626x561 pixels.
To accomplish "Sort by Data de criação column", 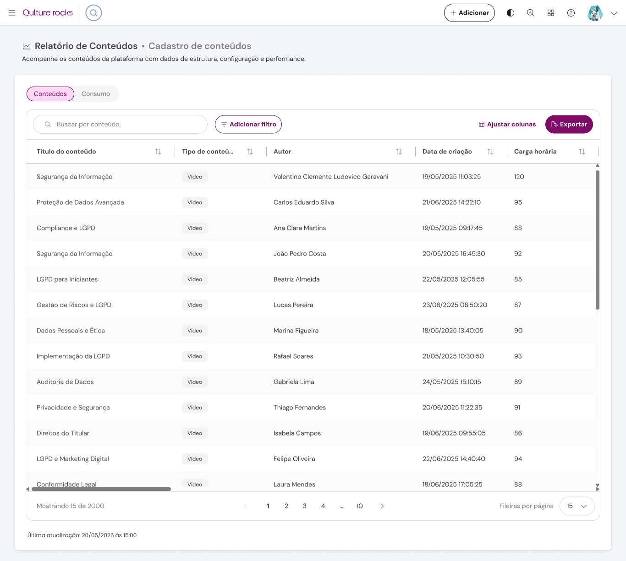I will pyautogui.click(x=490, y=152).
